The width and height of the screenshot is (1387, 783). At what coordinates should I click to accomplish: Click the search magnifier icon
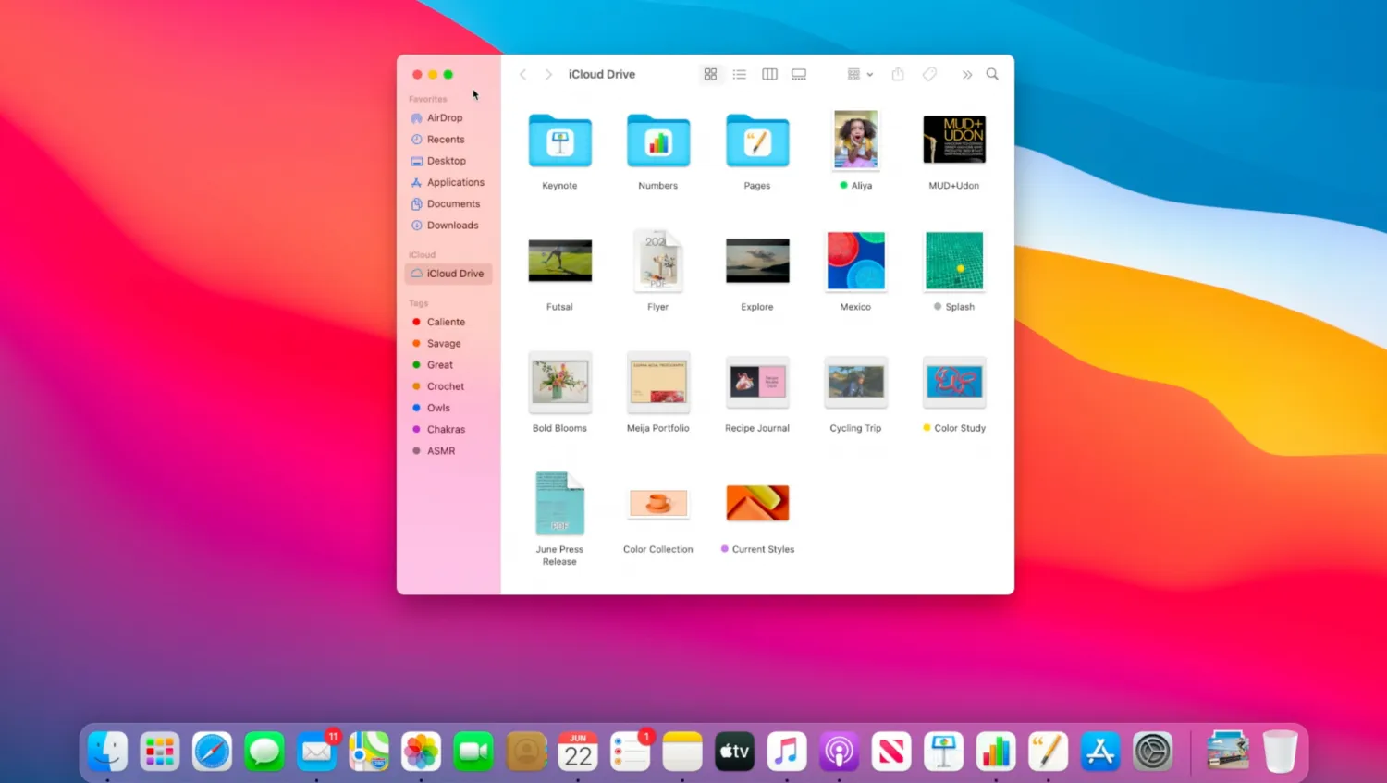[992, 74]
